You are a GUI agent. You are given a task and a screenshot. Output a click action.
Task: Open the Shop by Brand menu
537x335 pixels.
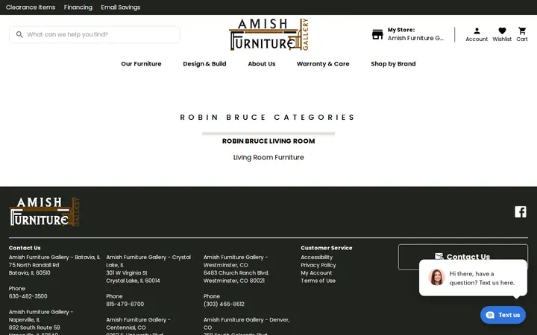click(393, 64)
